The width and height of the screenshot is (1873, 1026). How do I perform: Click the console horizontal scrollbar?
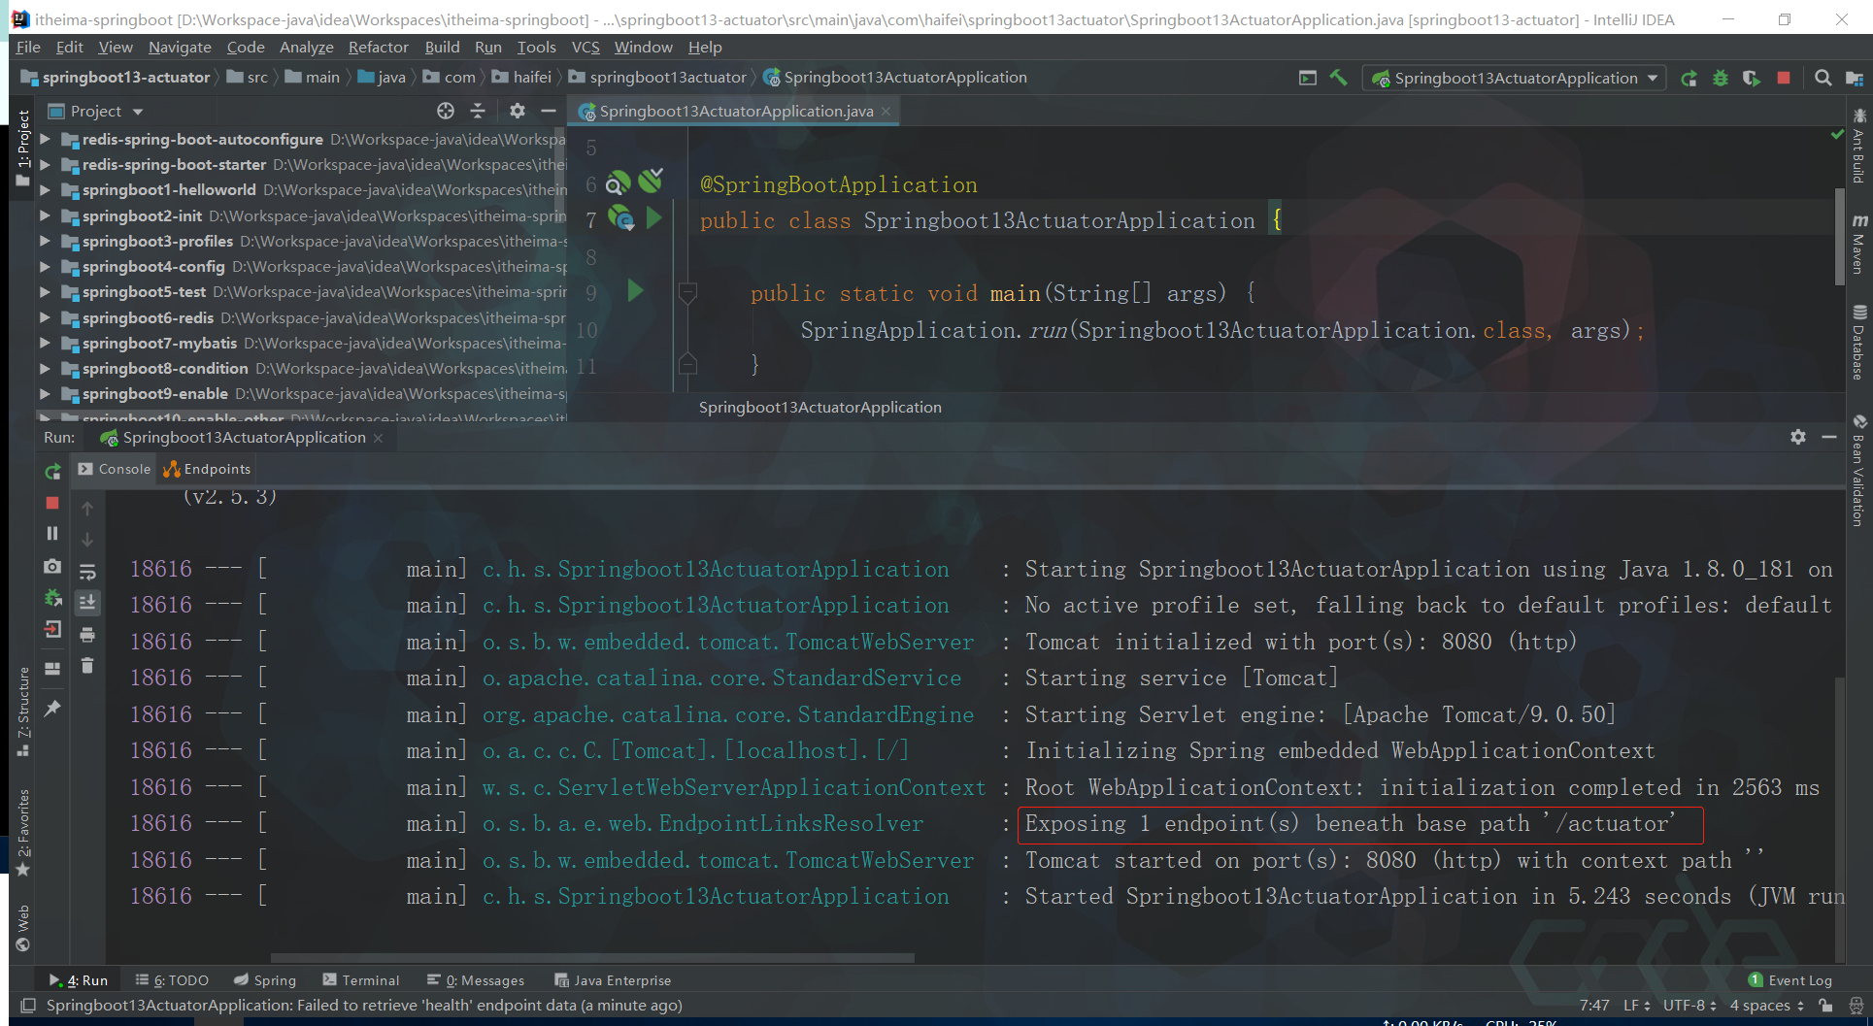click(x=592, y=958)
